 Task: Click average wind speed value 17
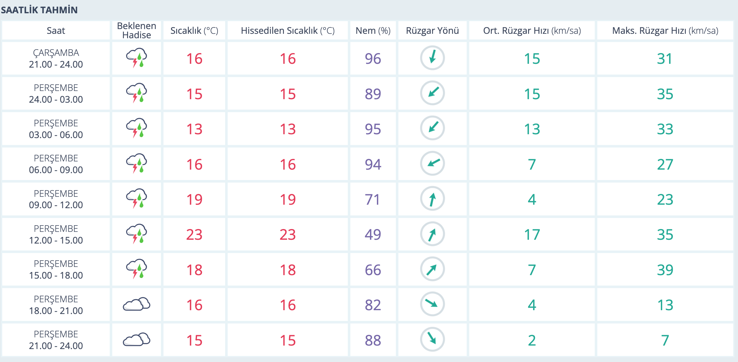(x=532, y=235)
